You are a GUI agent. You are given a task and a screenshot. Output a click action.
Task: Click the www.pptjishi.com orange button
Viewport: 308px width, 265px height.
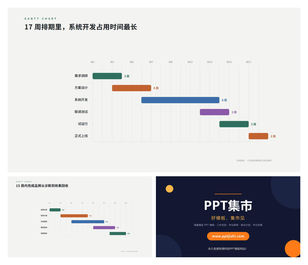point(228,236)
